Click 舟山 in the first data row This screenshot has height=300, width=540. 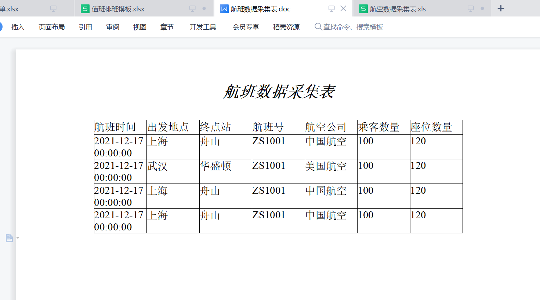pos(210,141)
